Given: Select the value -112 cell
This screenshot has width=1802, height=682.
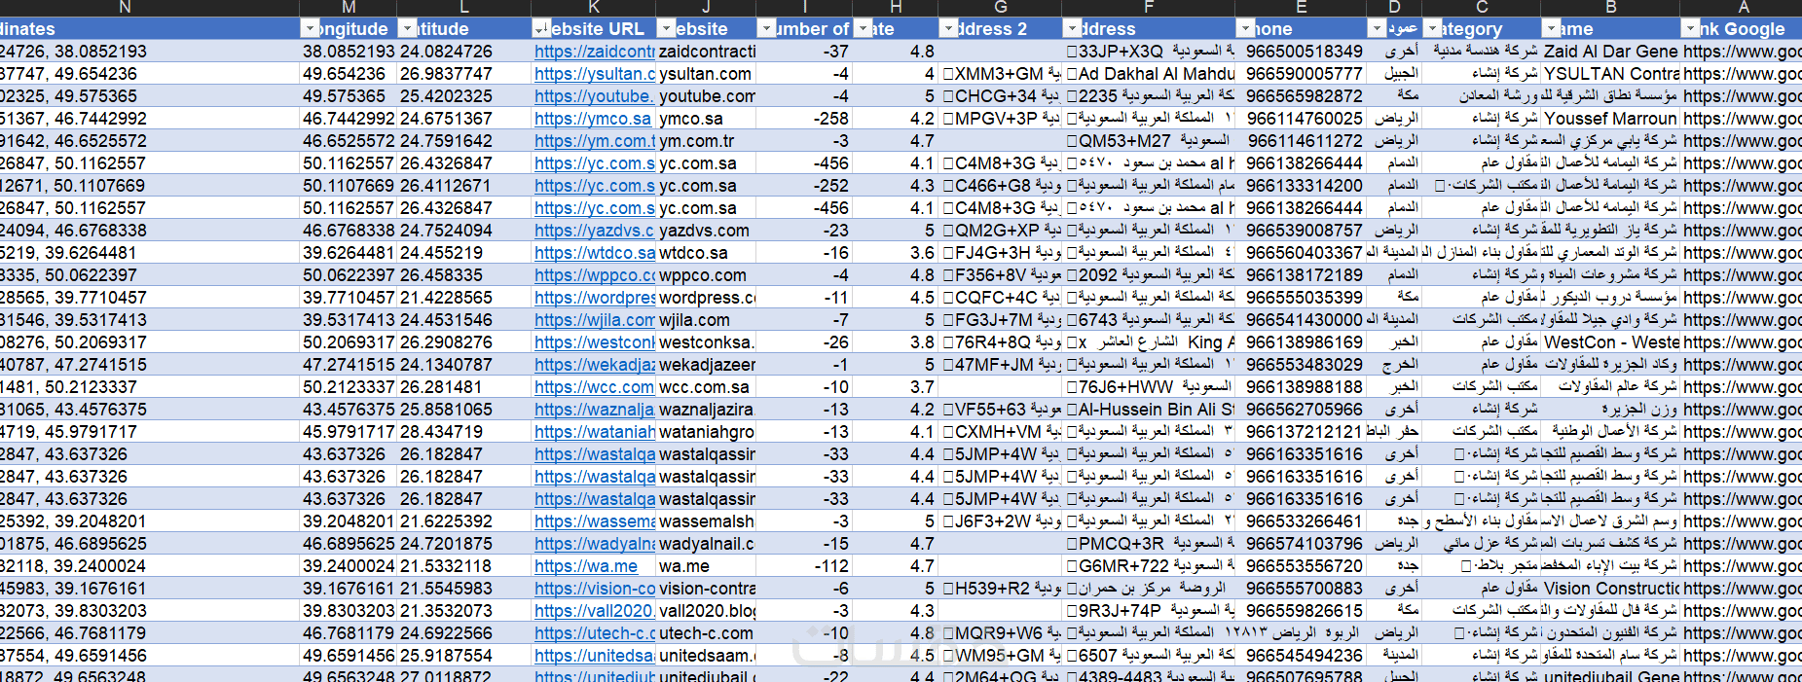Looking at the screenshot, I should (804, 565).
